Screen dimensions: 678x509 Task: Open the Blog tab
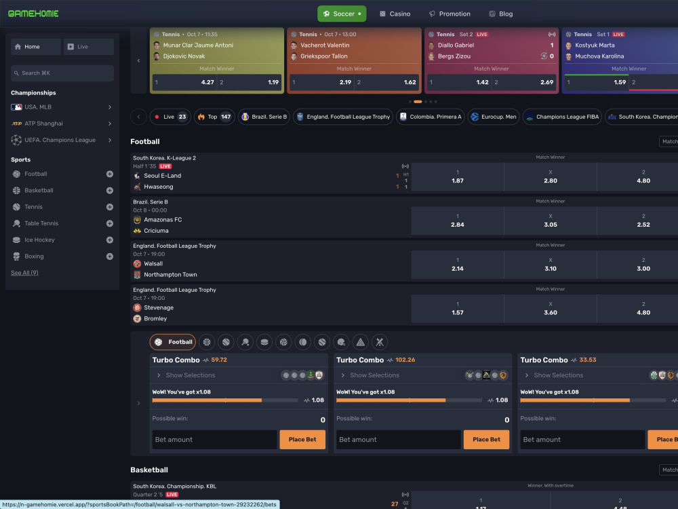(501, 14)
